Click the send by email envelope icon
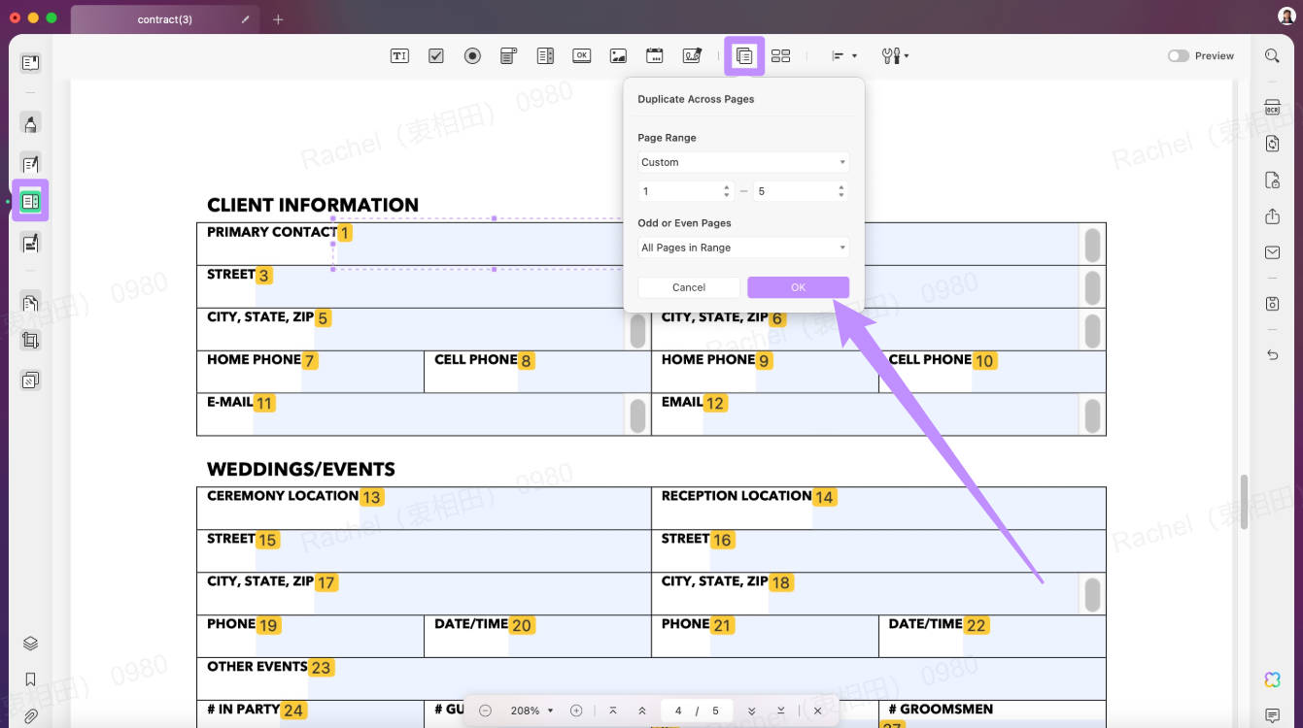 click(x=1272, y=252)
